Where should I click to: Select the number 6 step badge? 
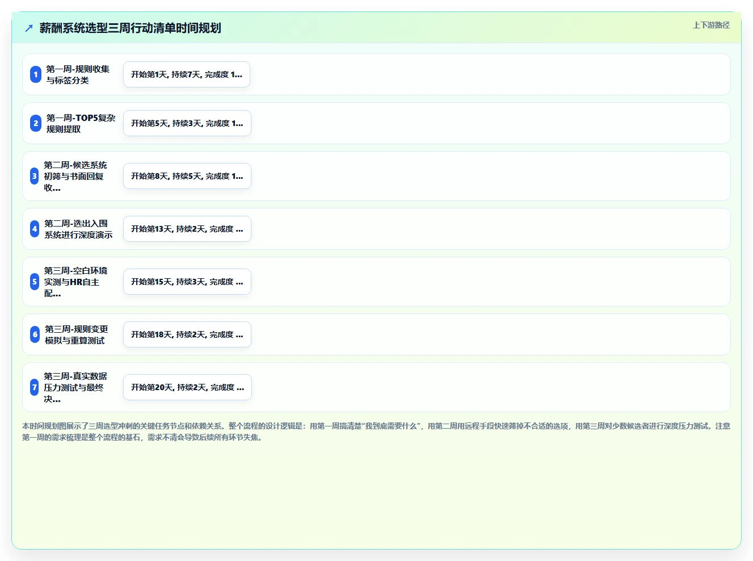pos(35,334)
